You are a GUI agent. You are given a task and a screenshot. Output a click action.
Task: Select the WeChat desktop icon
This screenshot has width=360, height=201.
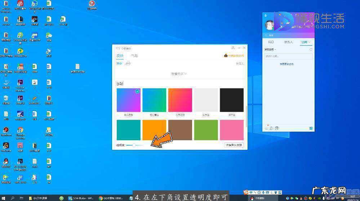(49, 37)
